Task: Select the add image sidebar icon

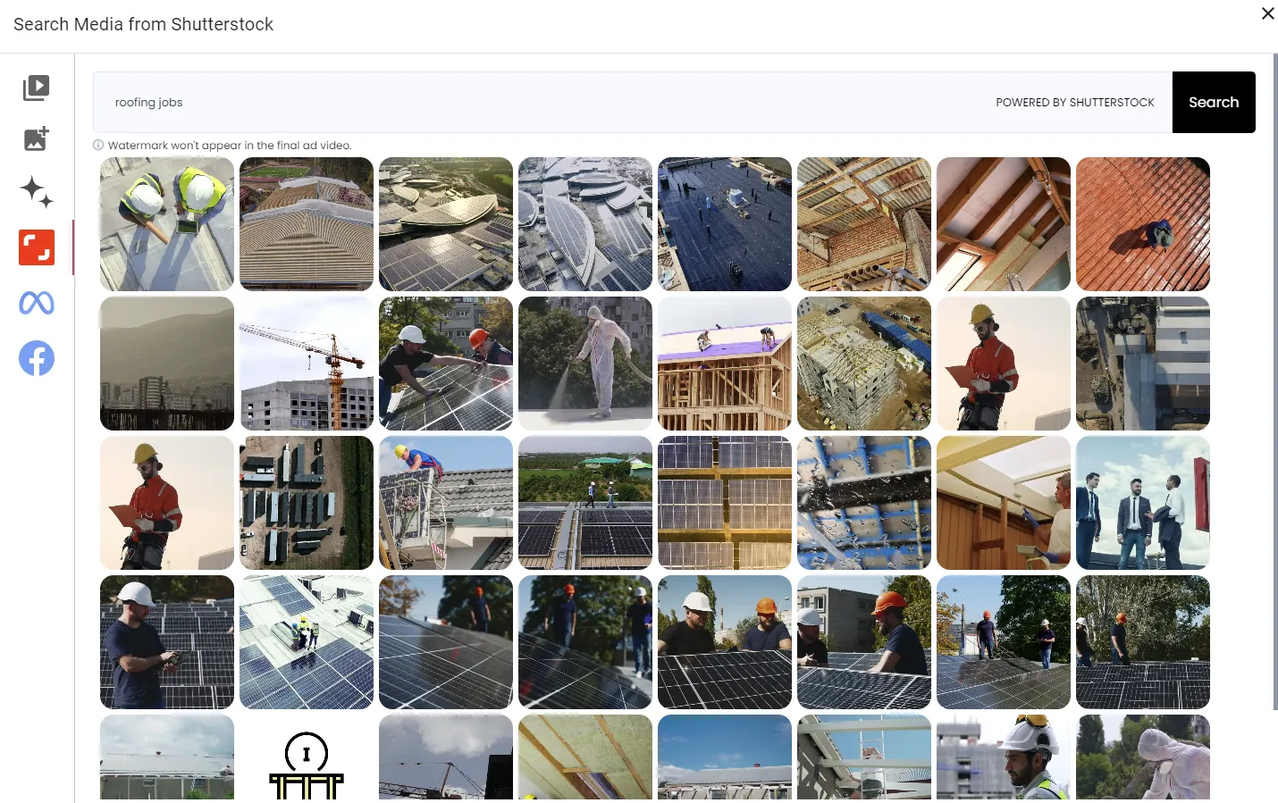Action: tap(37, 138)
